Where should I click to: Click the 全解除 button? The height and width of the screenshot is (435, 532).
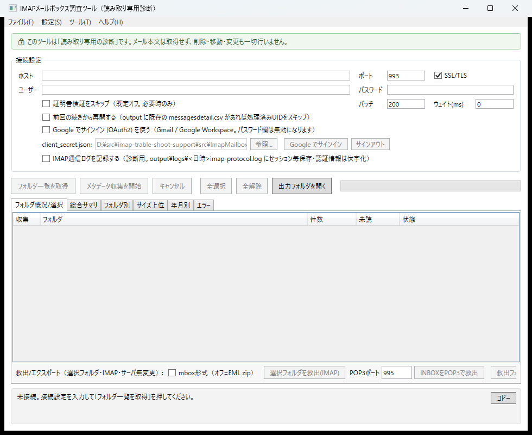(x=252, y=186)
